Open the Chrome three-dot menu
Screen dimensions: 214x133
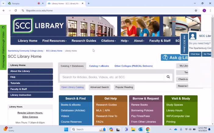pyautogui.click(x=210, y=10)
